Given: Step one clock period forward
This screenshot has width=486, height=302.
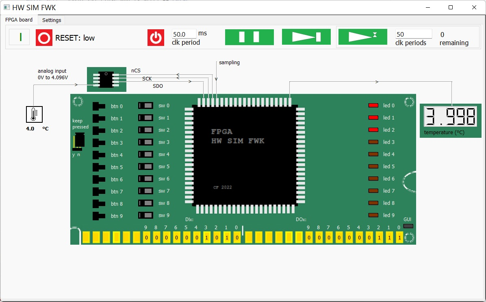Looking at the screenshot, I should (306, 37).
